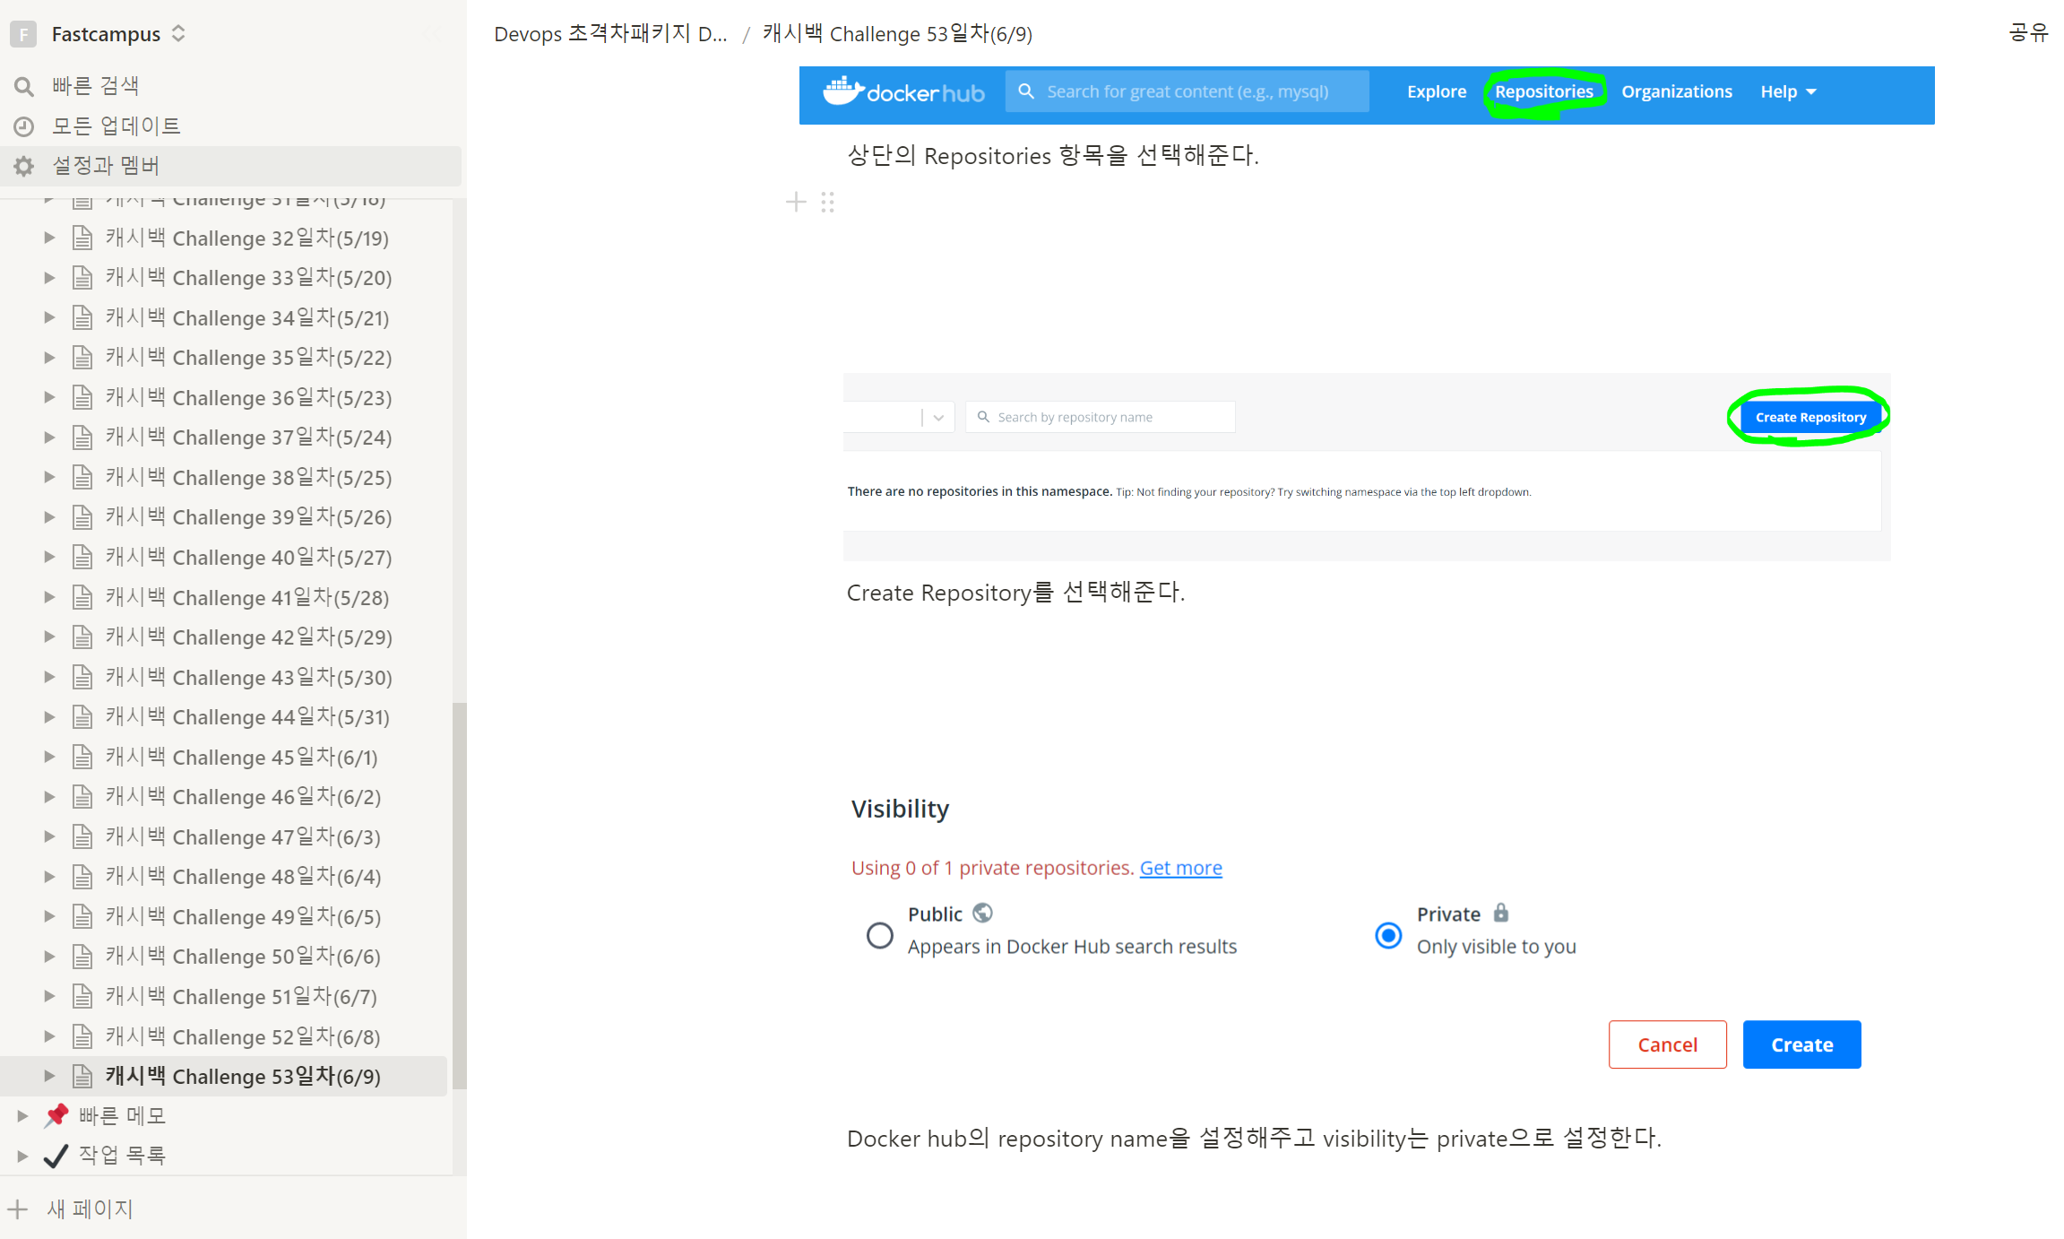The height and width of the screenshot is (1239, 2064).
Task: Select the Private visibility radio button
Action: (x=1388, y=935)
